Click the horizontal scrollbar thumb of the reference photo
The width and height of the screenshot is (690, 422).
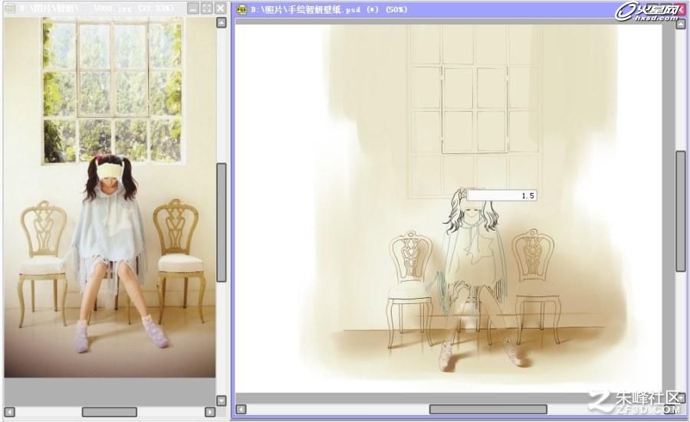point(109,412)
